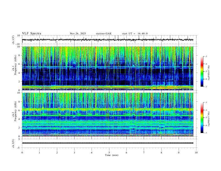The width and height of the screenshot is (221, 171).
Task: Click the log(PSD) label beside ch.2 colorbar
Action: tap(209, 119)
